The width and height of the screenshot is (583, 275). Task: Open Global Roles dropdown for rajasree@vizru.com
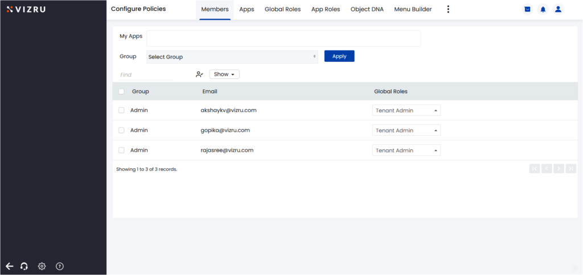point(406,151)
